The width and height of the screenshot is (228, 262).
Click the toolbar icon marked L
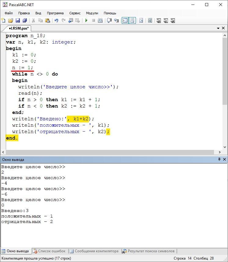(x=165, y=20)
